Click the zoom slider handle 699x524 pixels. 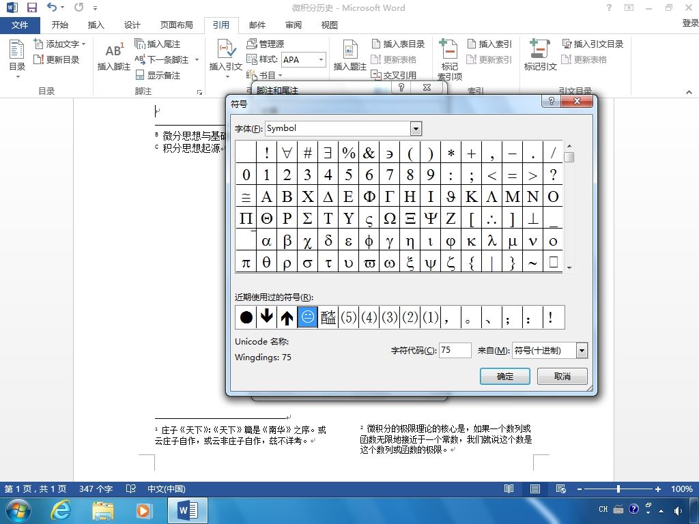pyautogui.click(x=618, y=489)
